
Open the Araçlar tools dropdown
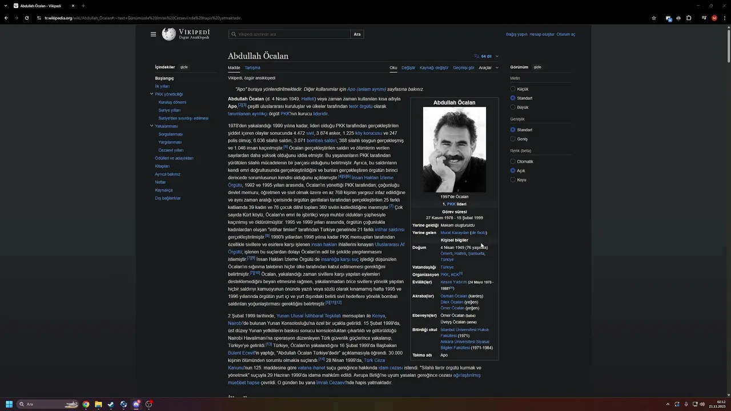488,67
